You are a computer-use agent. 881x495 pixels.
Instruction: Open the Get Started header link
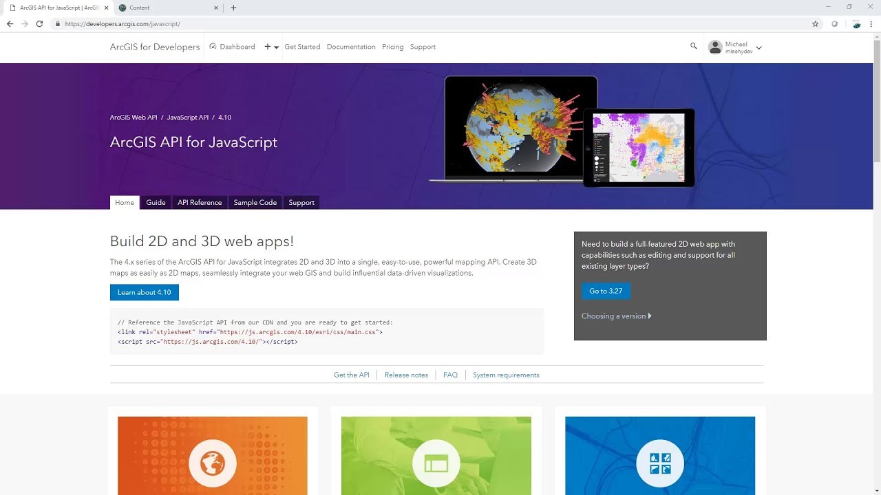[x=302, y=47]
